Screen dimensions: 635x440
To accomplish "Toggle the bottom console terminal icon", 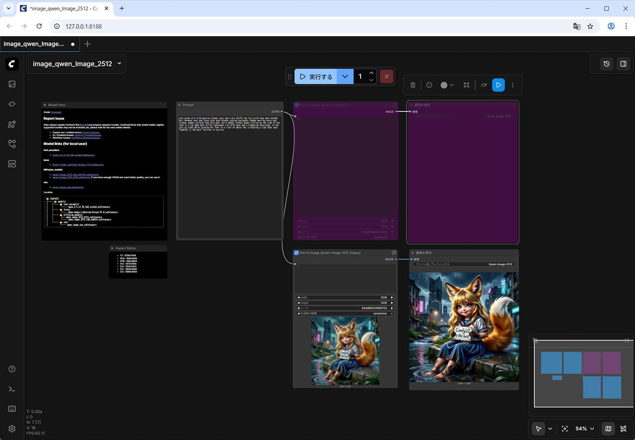I will (12, 389).
